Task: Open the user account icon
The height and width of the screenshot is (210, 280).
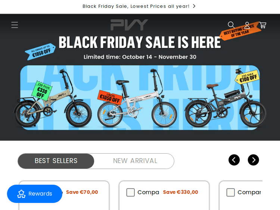Action: 247,25
